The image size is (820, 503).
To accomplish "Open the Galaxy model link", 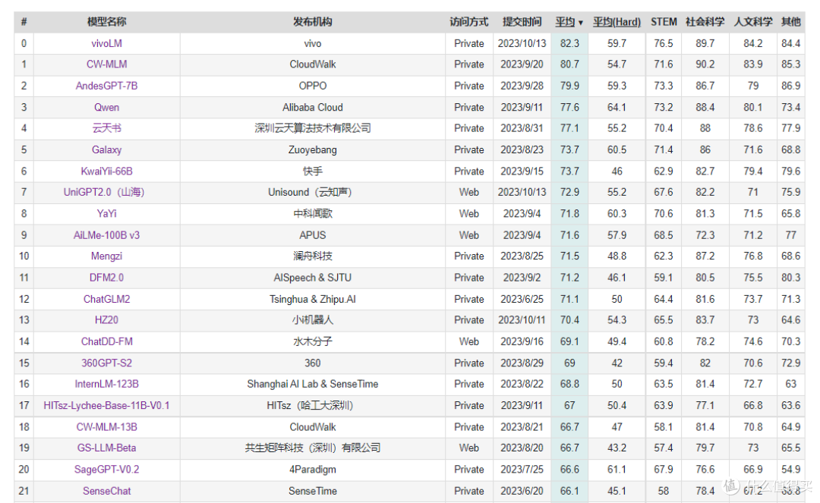I will click(107, 150).
